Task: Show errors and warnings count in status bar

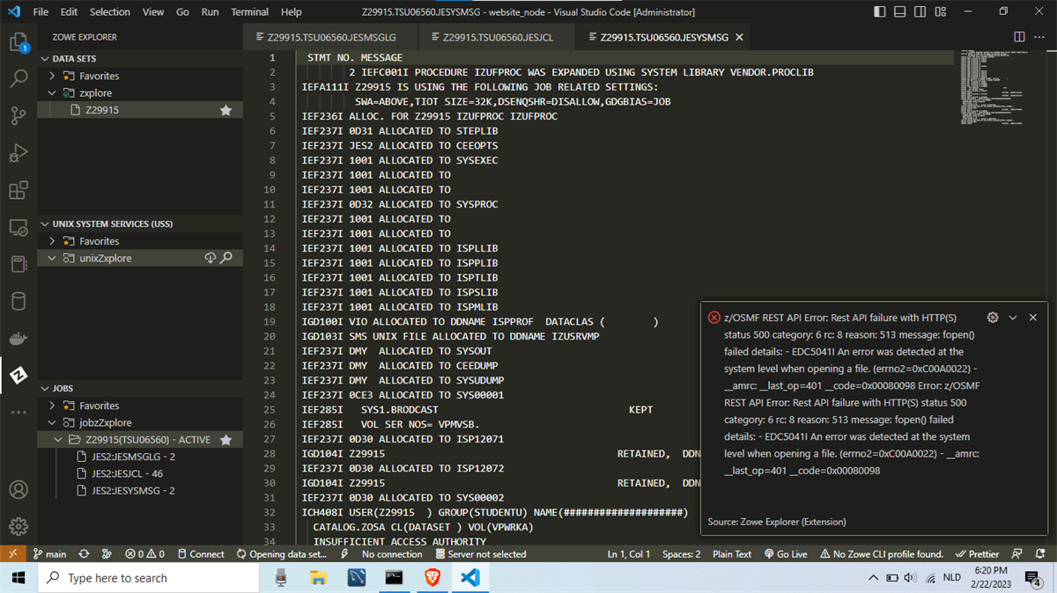Action: (x=144, y=554)
